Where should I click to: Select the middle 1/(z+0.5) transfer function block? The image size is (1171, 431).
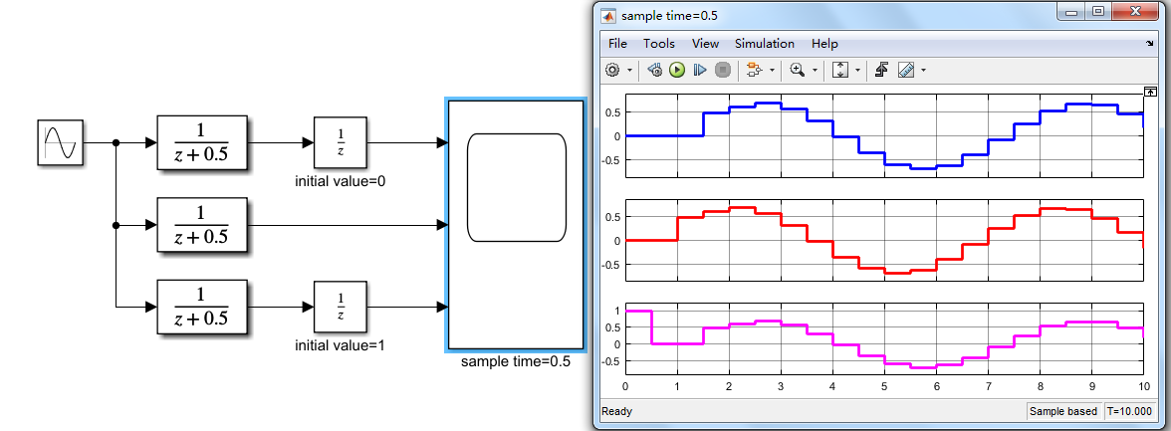point(201,225)
